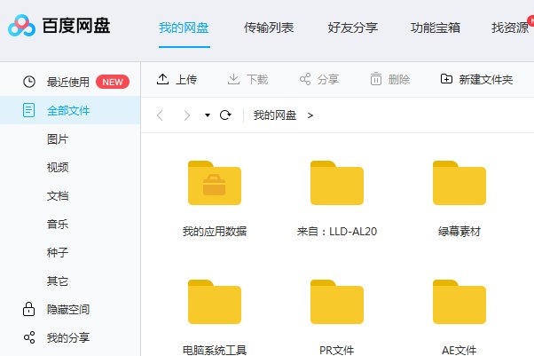Click the share nodes icon in the toolbar

point(305,79)
